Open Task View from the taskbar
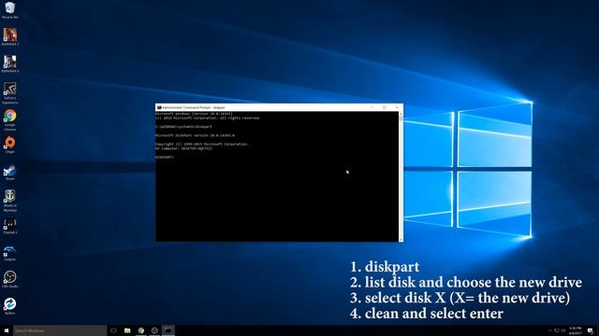599x336 pixels. (113, 330)
